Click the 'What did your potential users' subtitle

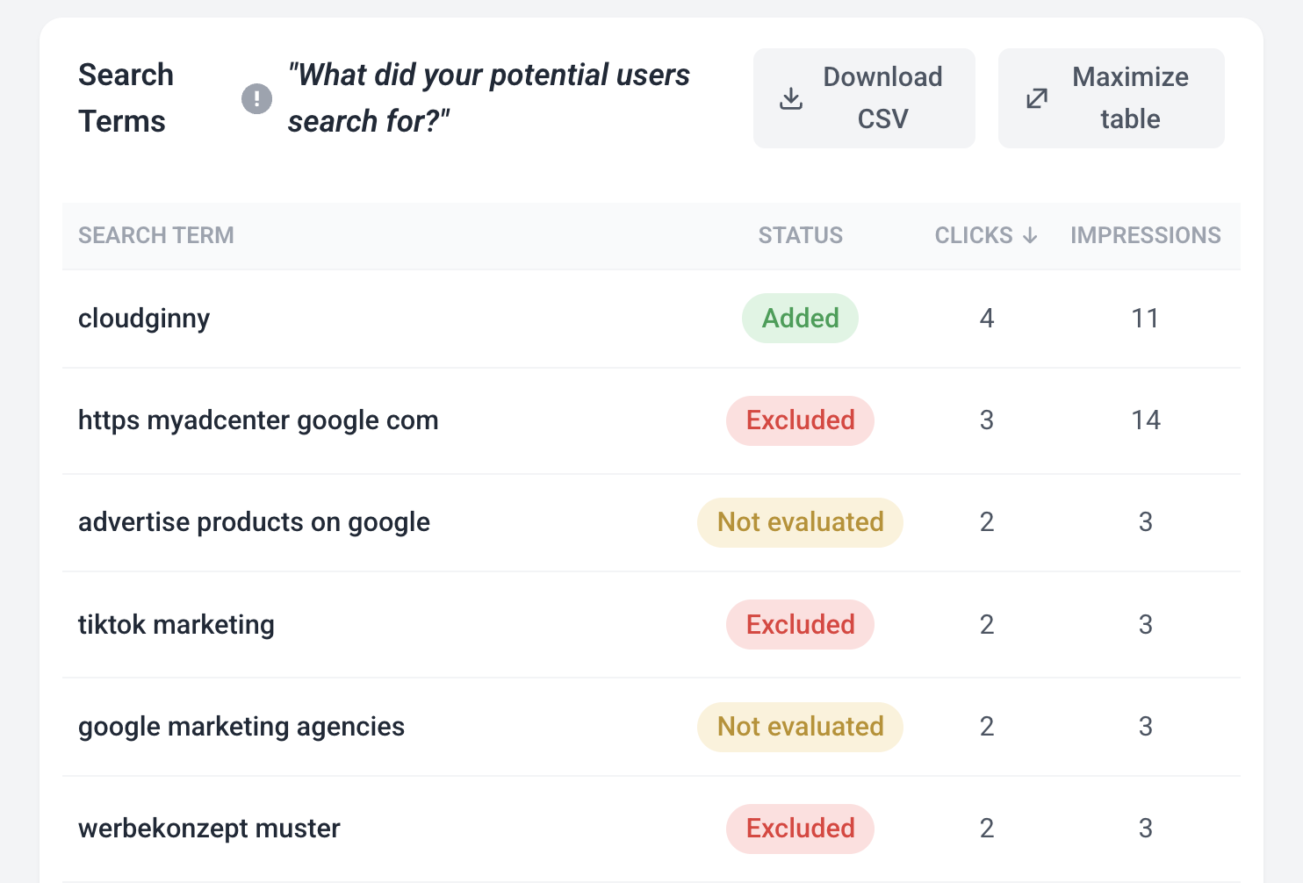click(x=489, y=98)
